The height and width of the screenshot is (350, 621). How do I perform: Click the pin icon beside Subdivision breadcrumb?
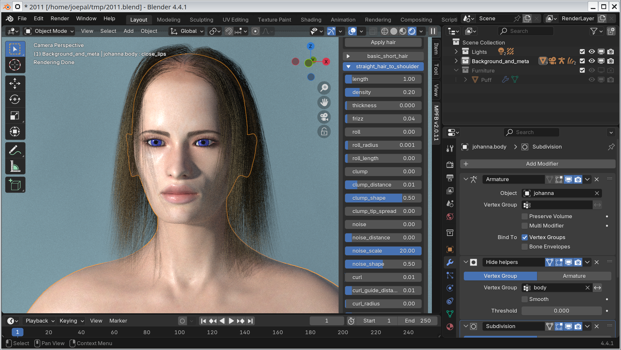coord(611,147)
